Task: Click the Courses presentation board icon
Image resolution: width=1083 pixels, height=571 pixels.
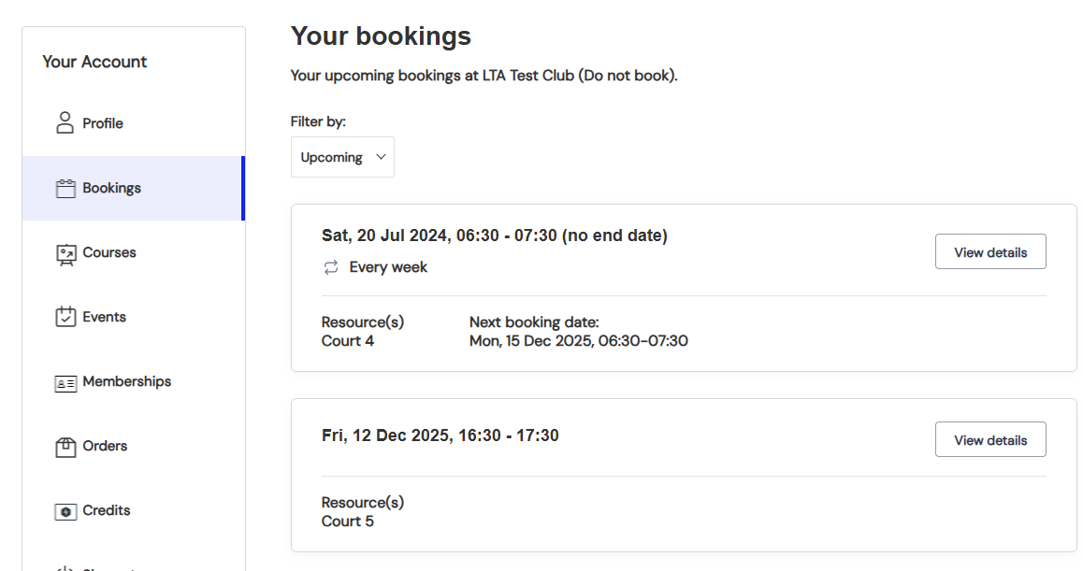Action: [65, 253]
